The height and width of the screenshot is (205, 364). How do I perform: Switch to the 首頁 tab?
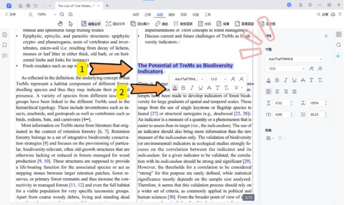(x=136, y=15)
